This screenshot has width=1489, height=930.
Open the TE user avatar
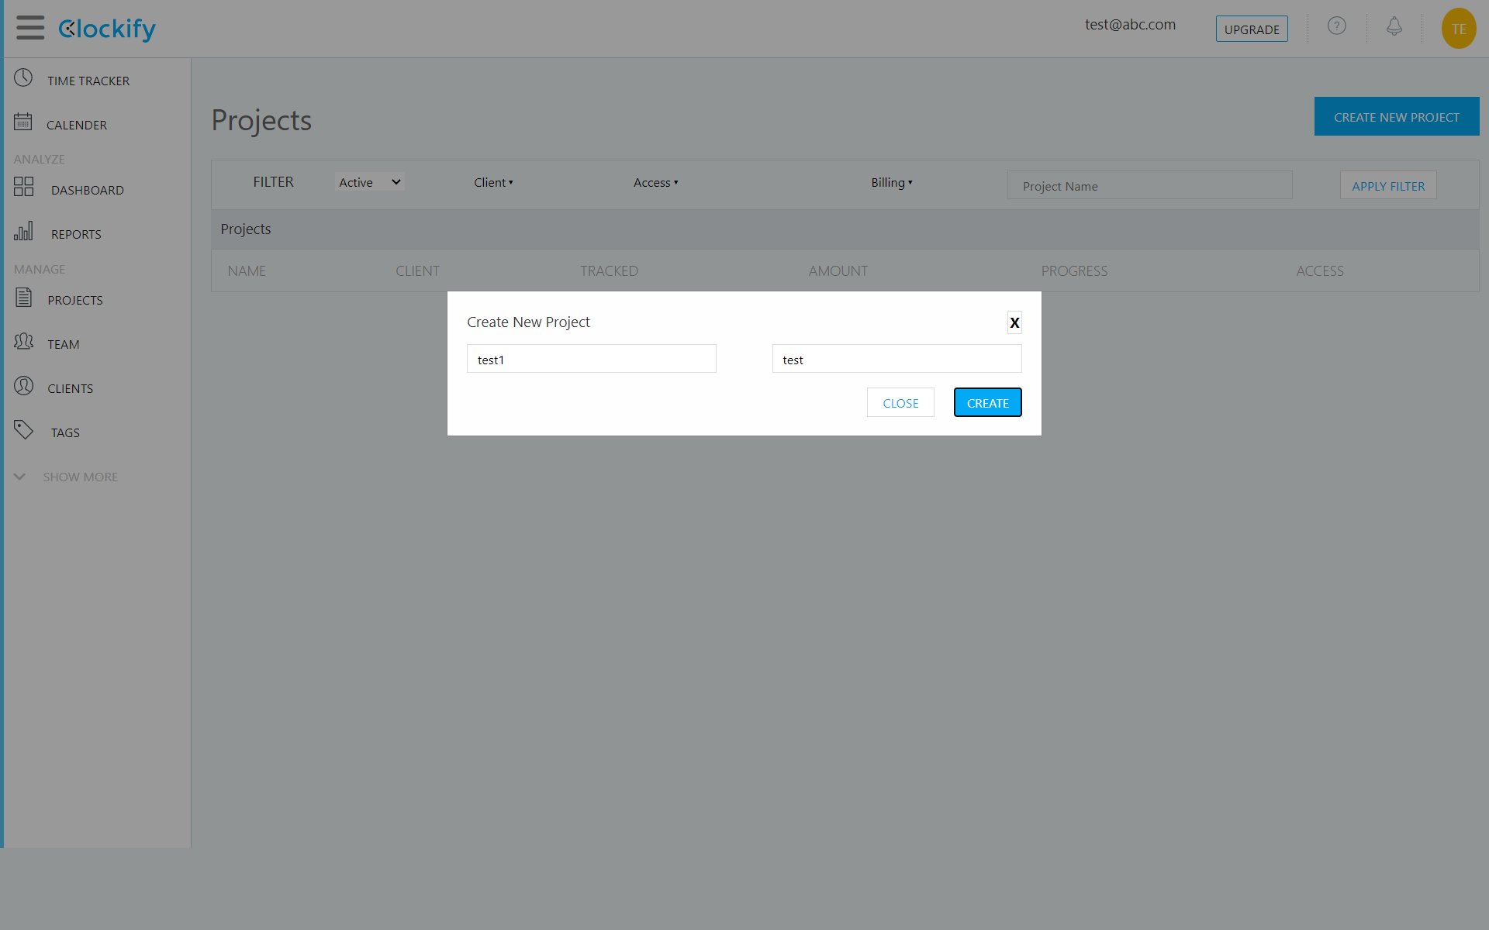point(1458,29)
